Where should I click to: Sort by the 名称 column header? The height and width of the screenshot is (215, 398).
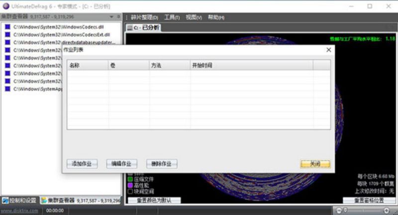[x=88, y=66]
